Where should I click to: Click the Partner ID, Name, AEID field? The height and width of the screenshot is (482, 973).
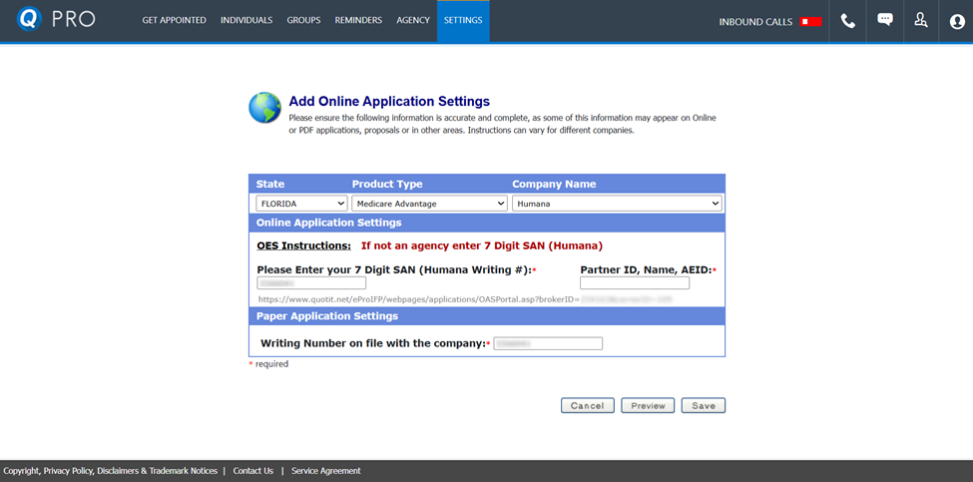(635, 283)
